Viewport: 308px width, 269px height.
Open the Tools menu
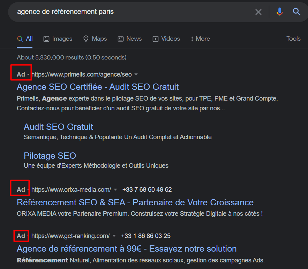tap(293, 39)
